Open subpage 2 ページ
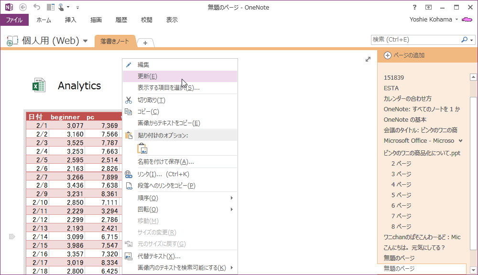Screen dimensions: 478x275 point(401,164)
